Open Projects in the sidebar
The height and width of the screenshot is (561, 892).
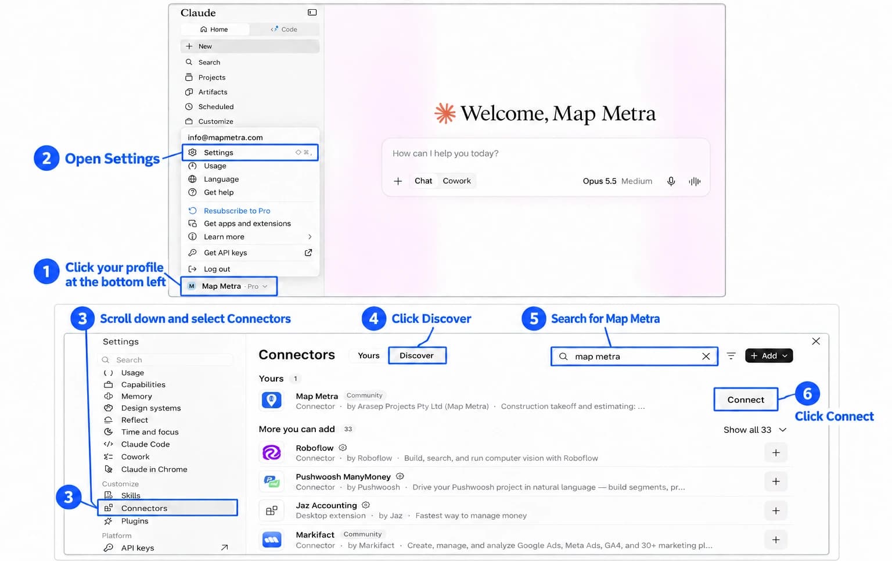point(250,77)
